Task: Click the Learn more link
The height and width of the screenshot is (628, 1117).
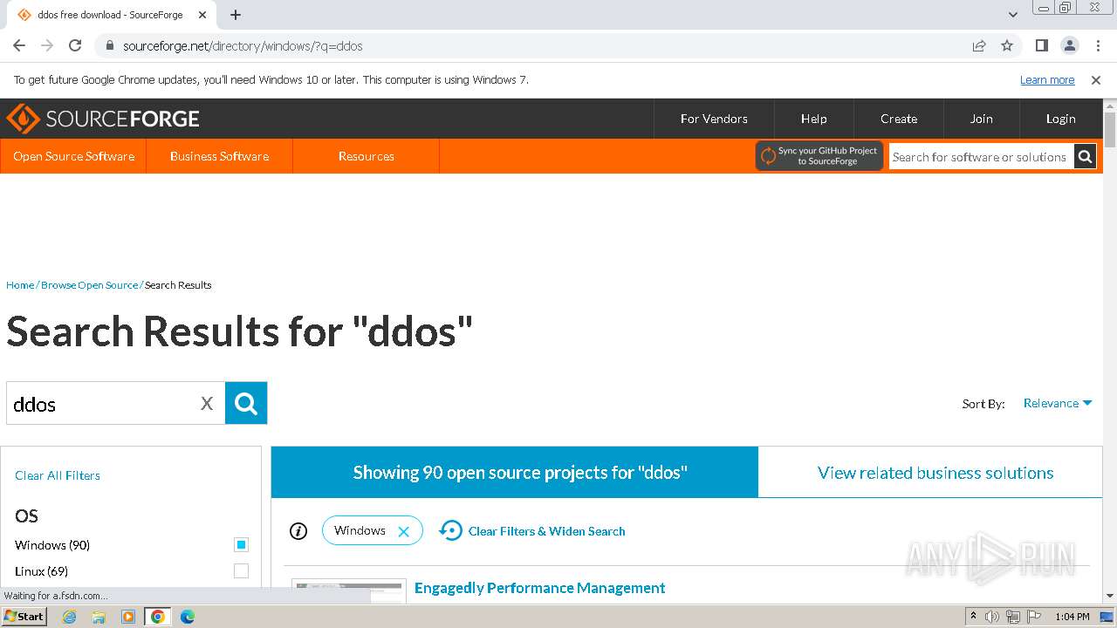Action: [x=1047, y=79]
